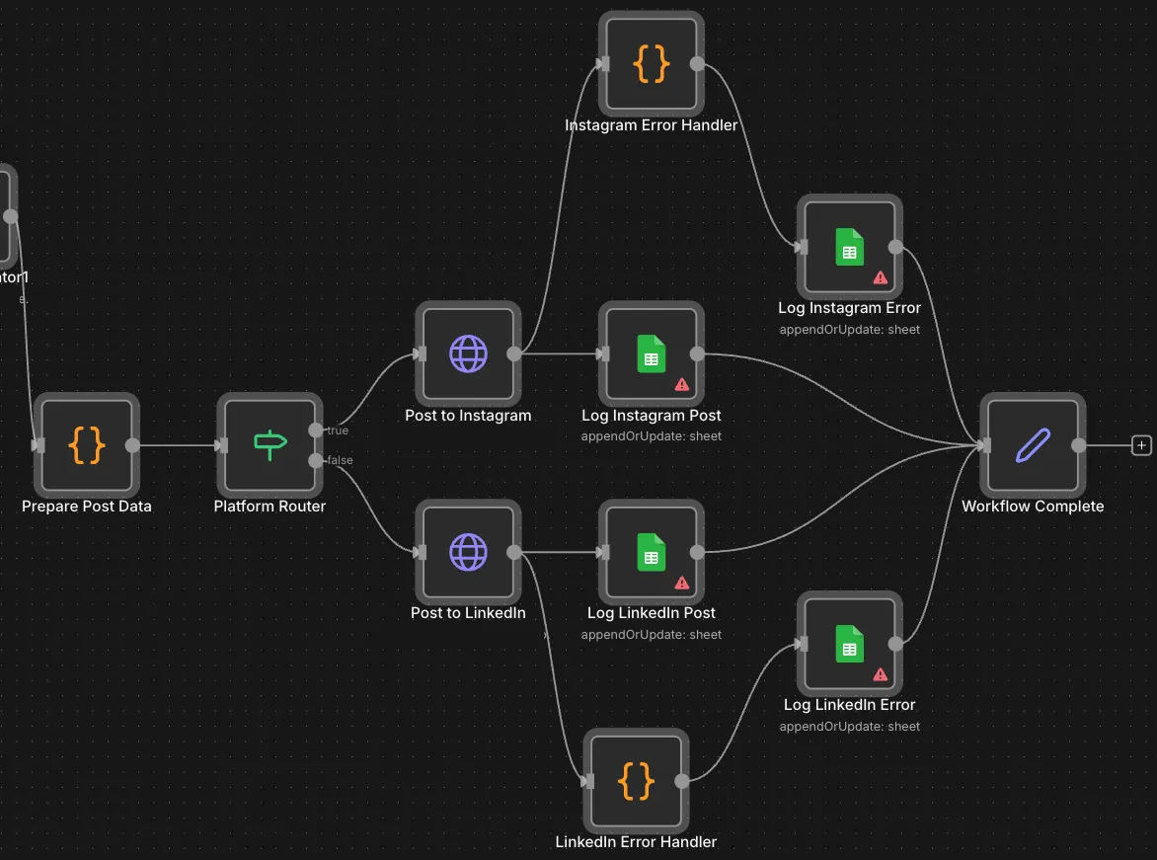Click warning triangle on Log Instagram Error
Image resolution: width=1157 pixels, height=860 pixels.
pos(881,277)
